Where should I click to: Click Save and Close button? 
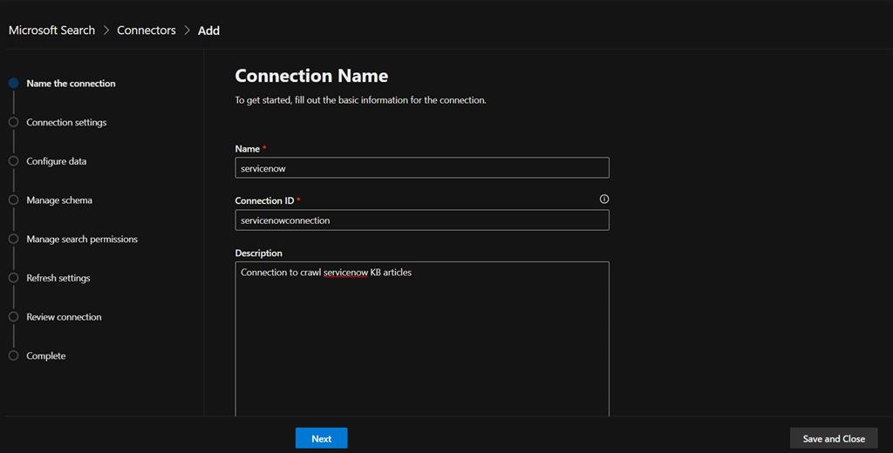[834, 438]
